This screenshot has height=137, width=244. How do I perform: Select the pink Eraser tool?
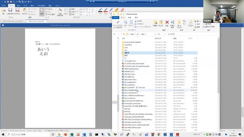(x=122, y=10)
